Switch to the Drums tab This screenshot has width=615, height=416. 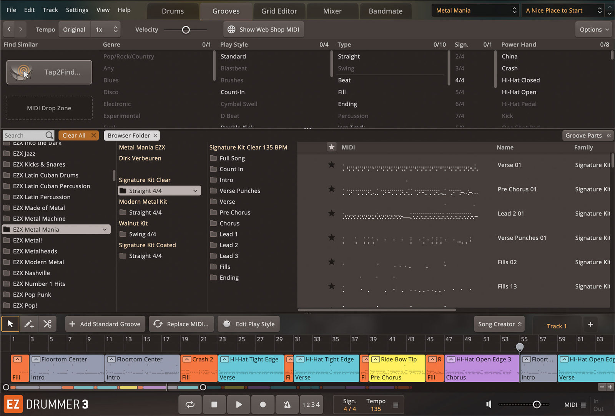click(x=173, y=11)
